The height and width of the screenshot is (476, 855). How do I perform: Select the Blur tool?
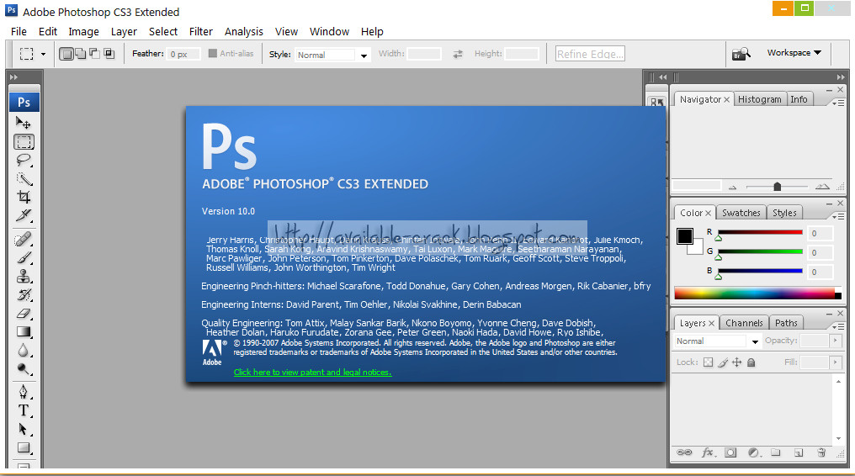(x=24, y=350)
